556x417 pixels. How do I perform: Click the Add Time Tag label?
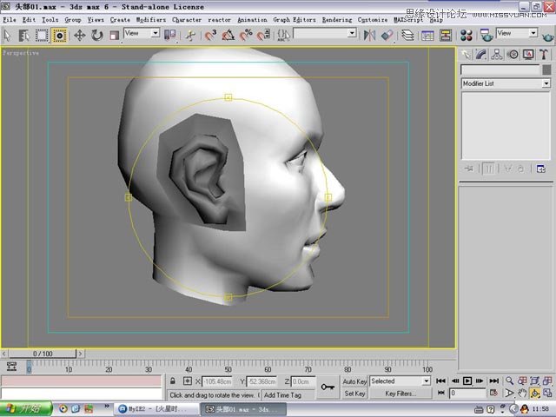pos(282,395)
